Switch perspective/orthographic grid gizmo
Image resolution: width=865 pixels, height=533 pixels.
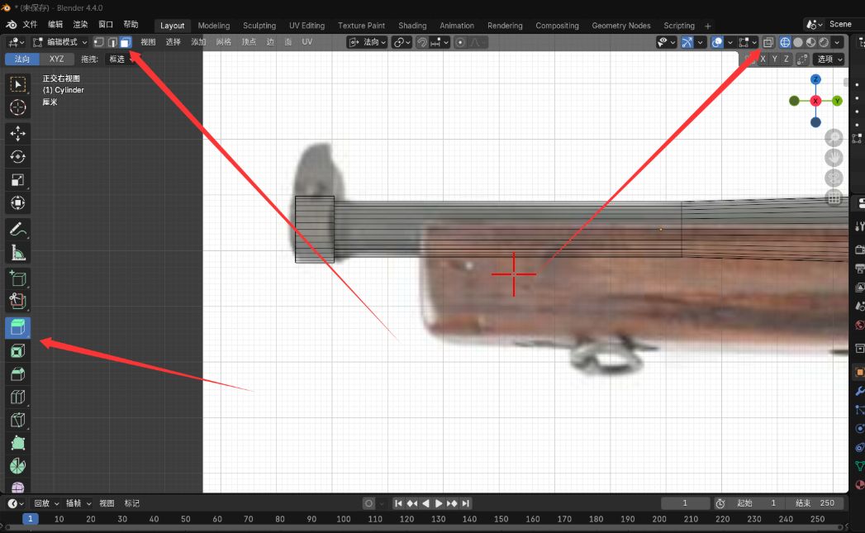tap(834, 197)
